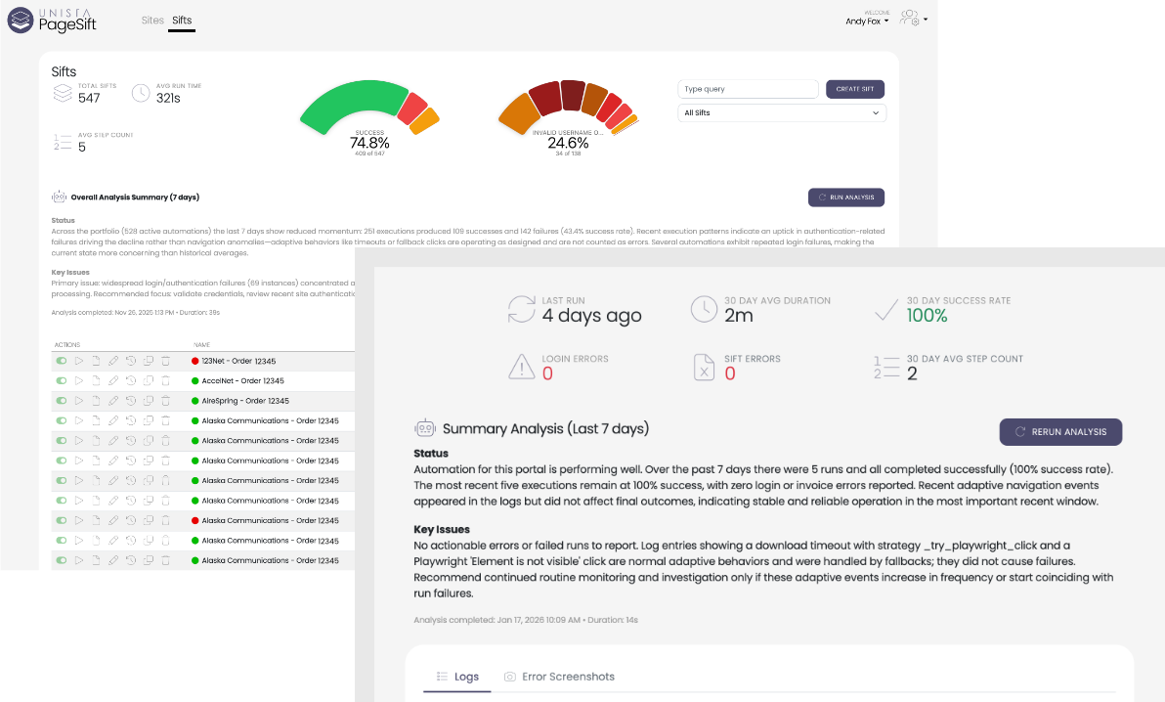Click the Total Sifts 547 value
Screen dimensions: 1165x702
coord(89,98)
